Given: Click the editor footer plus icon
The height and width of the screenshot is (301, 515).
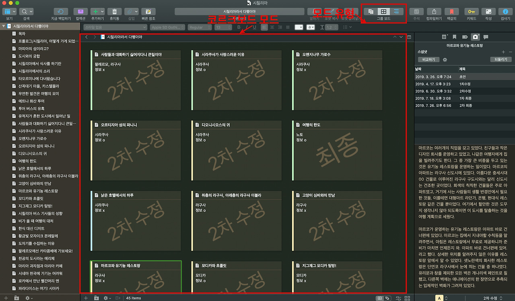Looking at the screenshot, I should pos(86,298).
